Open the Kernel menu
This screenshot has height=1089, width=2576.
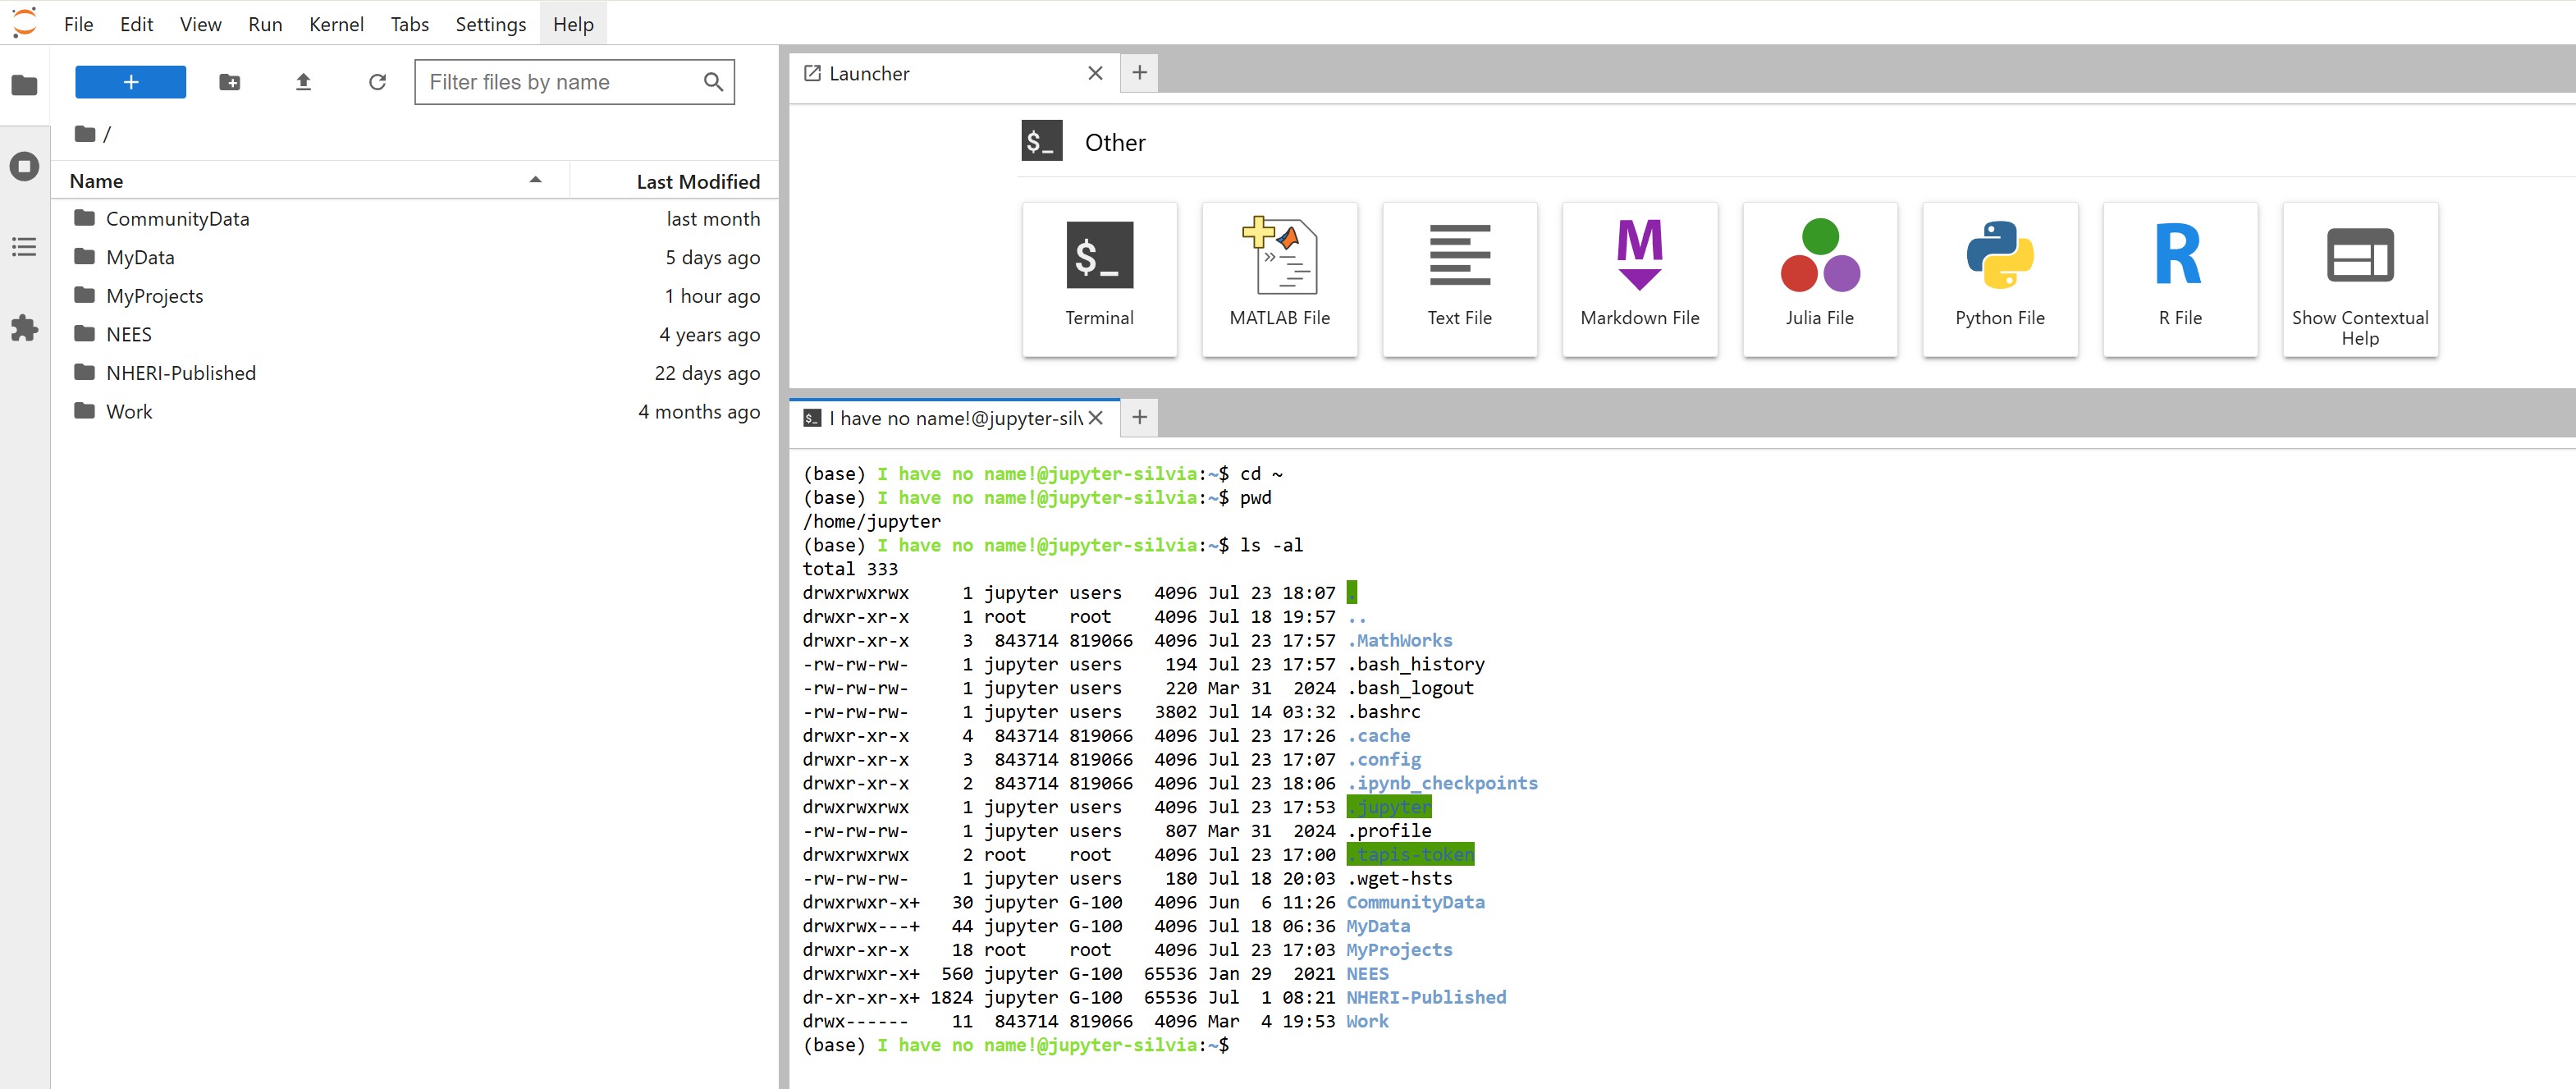(x=335, y=24)
